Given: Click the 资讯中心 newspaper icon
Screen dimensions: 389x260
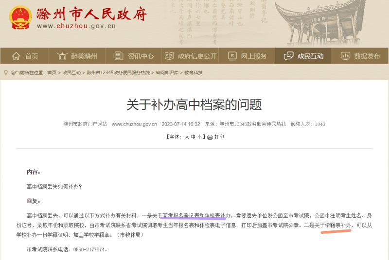Looking at the screenshot, I should (x=119, y=56).
